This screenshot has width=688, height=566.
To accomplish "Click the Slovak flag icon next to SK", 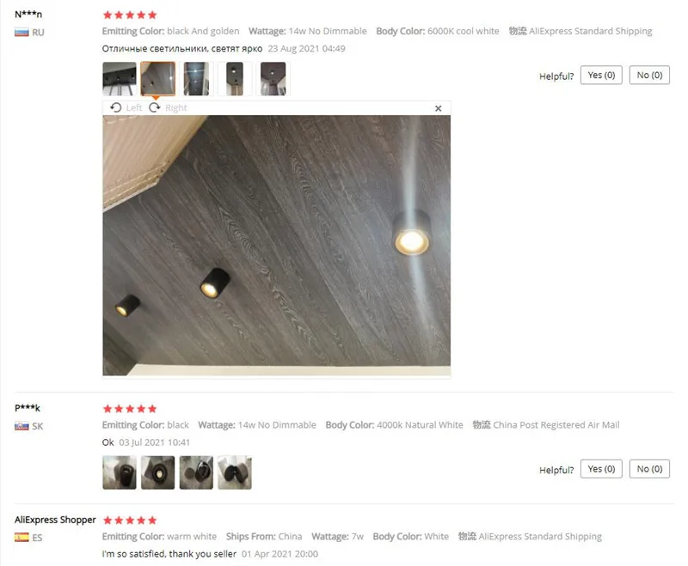I will click(x=21, y=426).
